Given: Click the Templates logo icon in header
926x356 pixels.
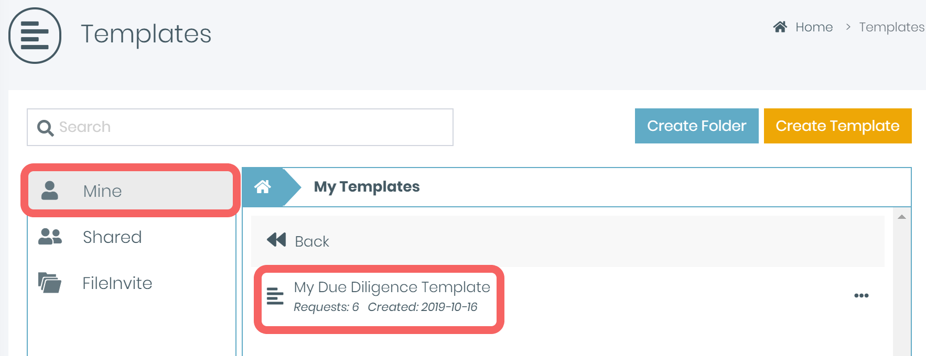Looking at the screenshot, I should click(35, 36).
